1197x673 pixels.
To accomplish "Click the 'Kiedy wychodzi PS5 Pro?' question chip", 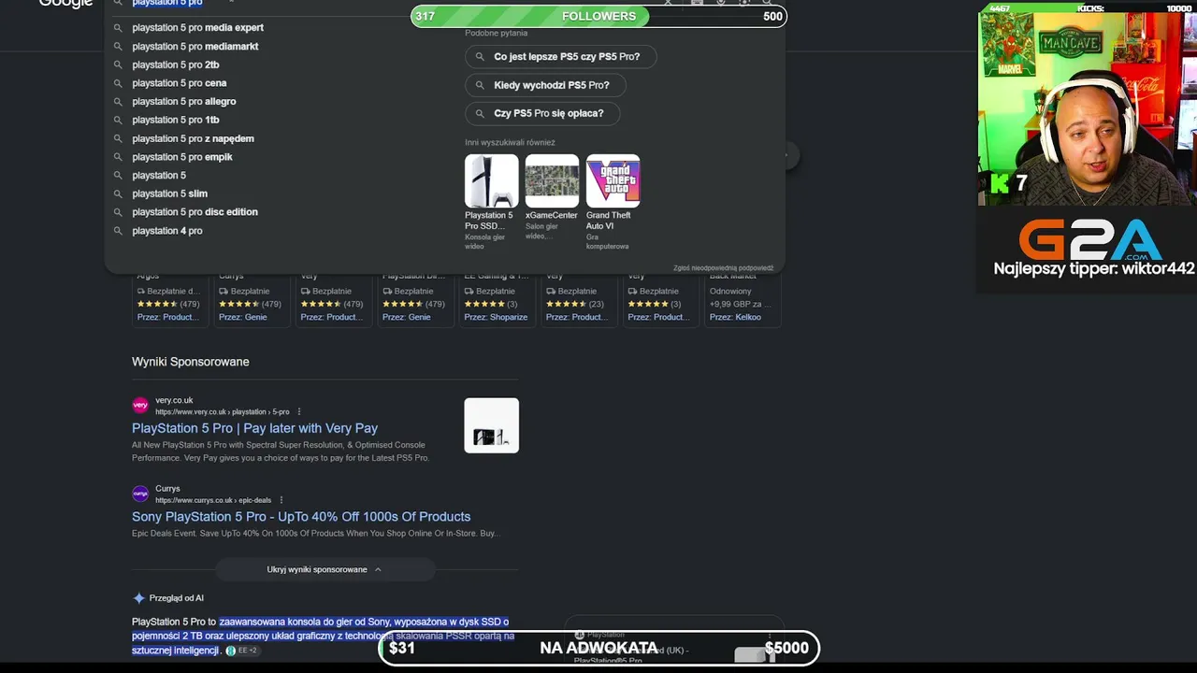I will pyautogui.click(x=545, y=85).
